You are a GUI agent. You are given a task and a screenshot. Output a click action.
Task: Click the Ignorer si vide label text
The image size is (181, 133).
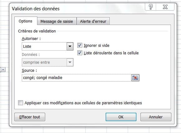pos(97,46)
